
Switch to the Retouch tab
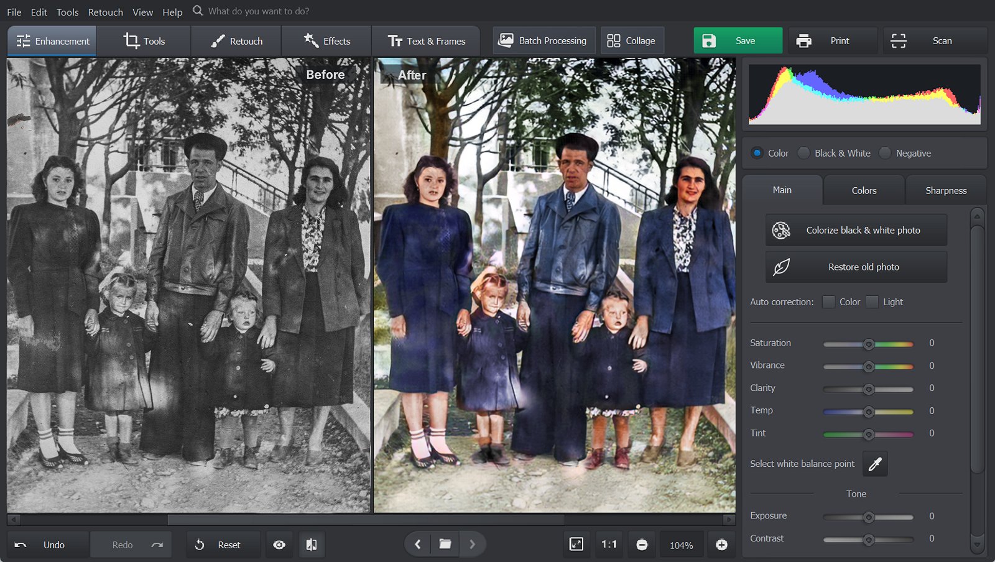(x=236, y=41)
